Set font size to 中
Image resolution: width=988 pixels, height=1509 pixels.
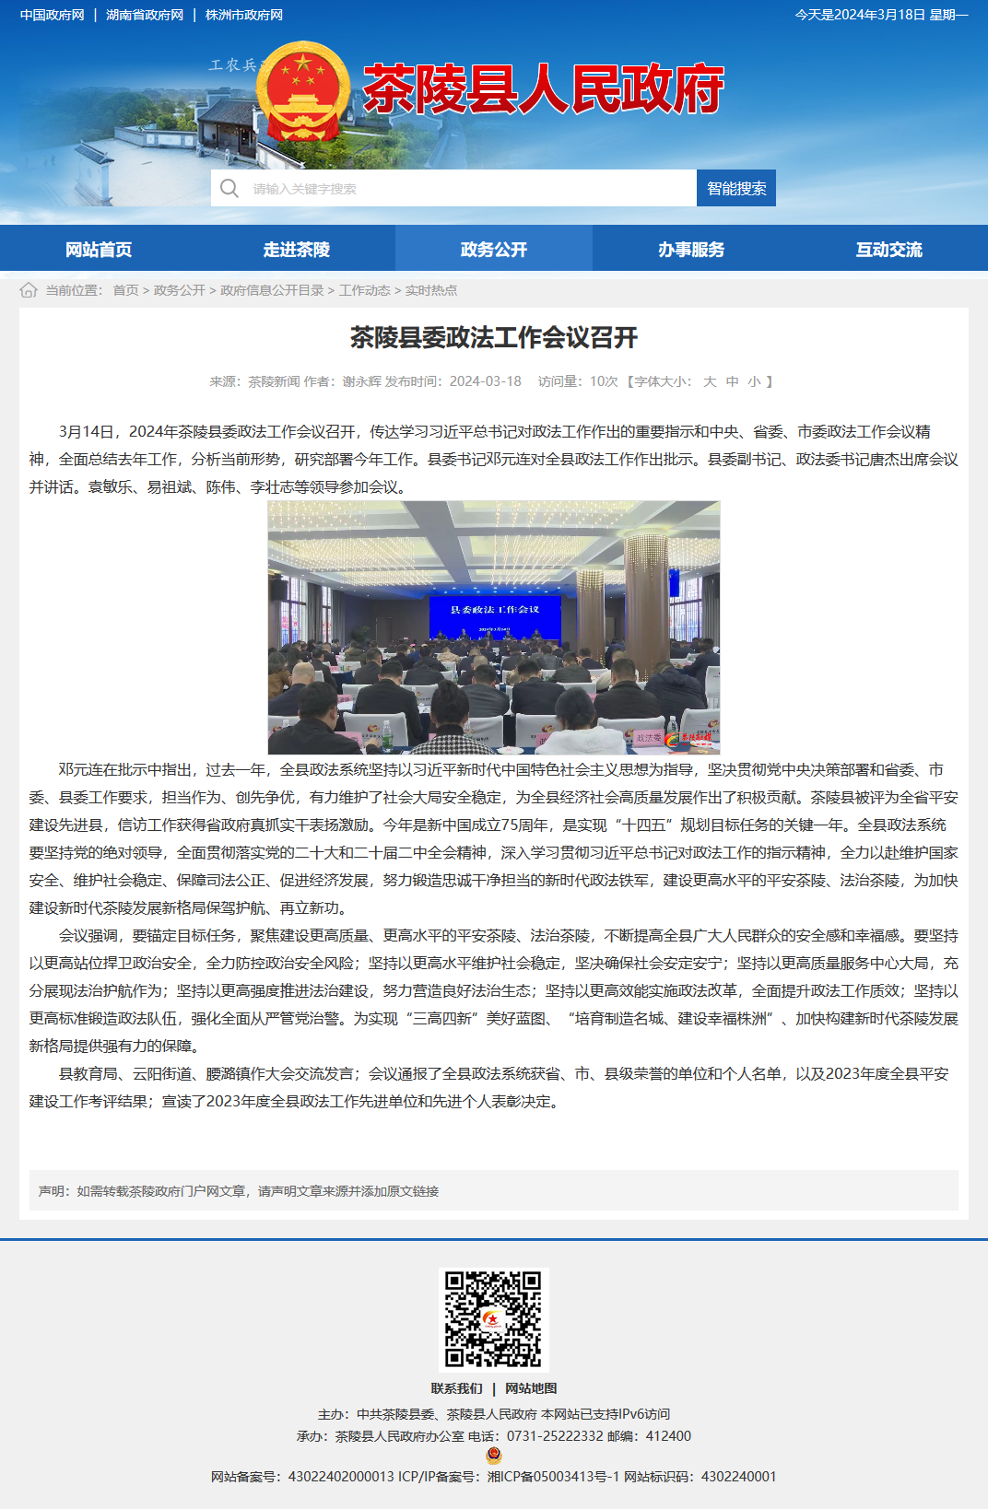(732, 381)
